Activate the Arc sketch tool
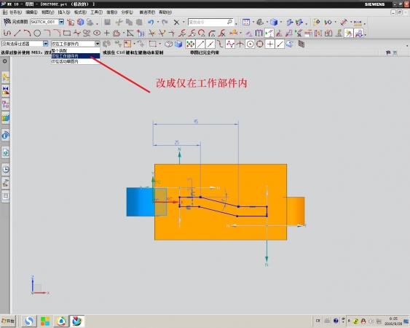The width and height of the screenshot is (410, 328). [x=27, y=33]
